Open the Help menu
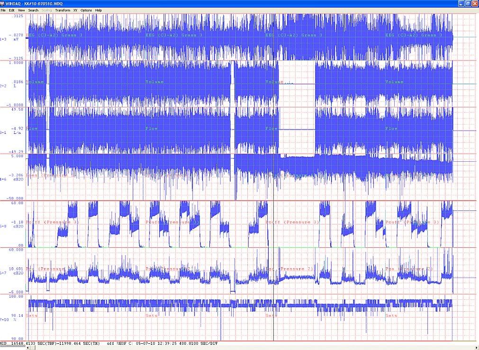479x350 pixels. 99,10
